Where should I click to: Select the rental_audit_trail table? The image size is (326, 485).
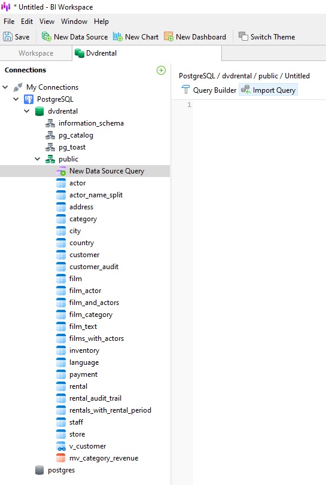95,398
